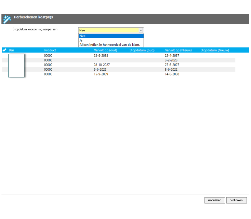Sort by the Bsn column header
The image size is (251, 219).
click(x=12, y=50)
